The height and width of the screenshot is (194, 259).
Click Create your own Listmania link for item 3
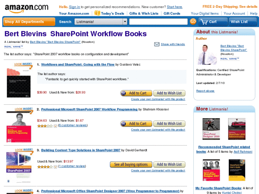pos(158,171)
